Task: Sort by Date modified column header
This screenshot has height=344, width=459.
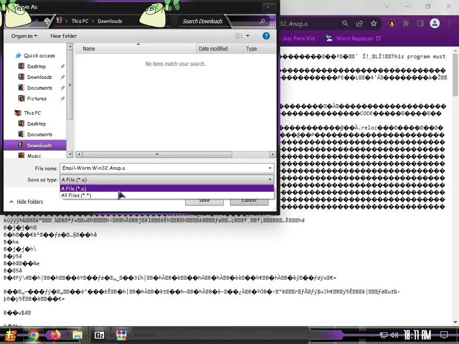Action: pyautogui.click(x=219, y=48)
